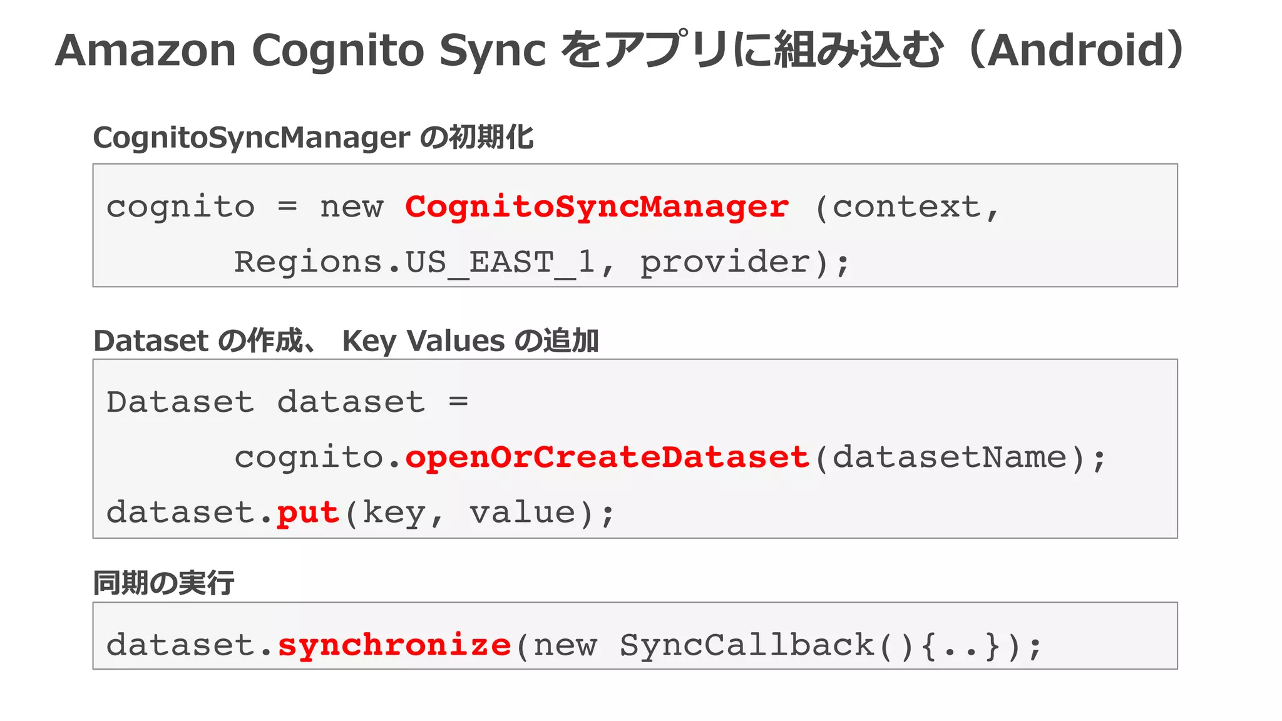Click the red 'synchronize' method name

click(x=394, y=645)
